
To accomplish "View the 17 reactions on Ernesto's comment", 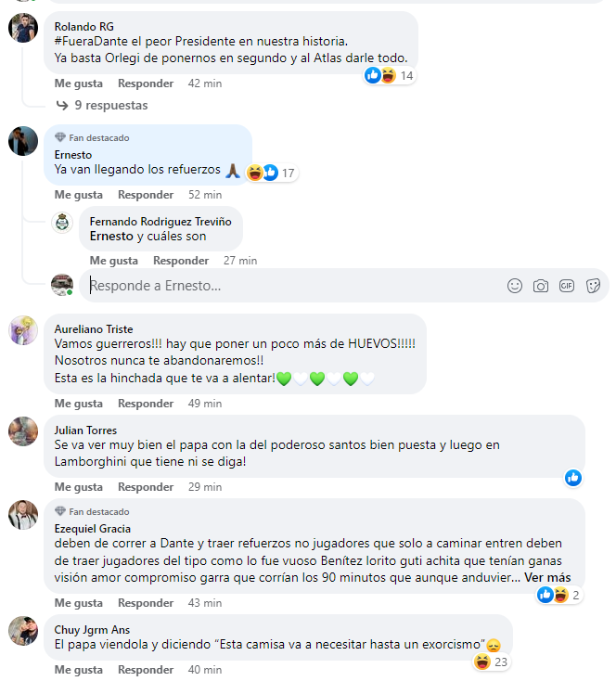I will pos(272,173).
